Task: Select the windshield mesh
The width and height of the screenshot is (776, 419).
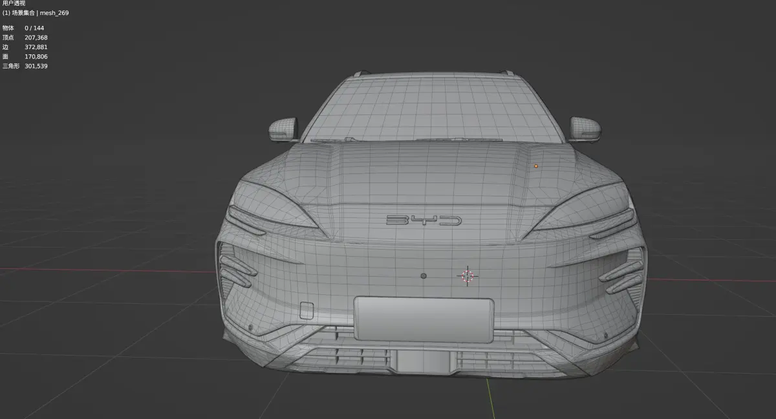Action: [x=432, y=108]
